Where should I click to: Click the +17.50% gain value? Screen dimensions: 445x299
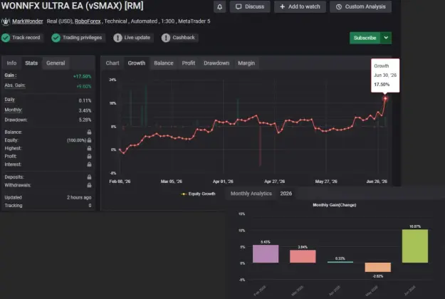[82, 76]
